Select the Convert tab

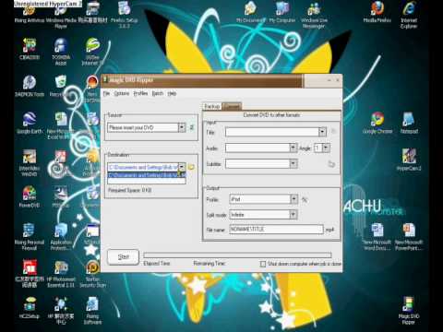(x=232, y=106)
